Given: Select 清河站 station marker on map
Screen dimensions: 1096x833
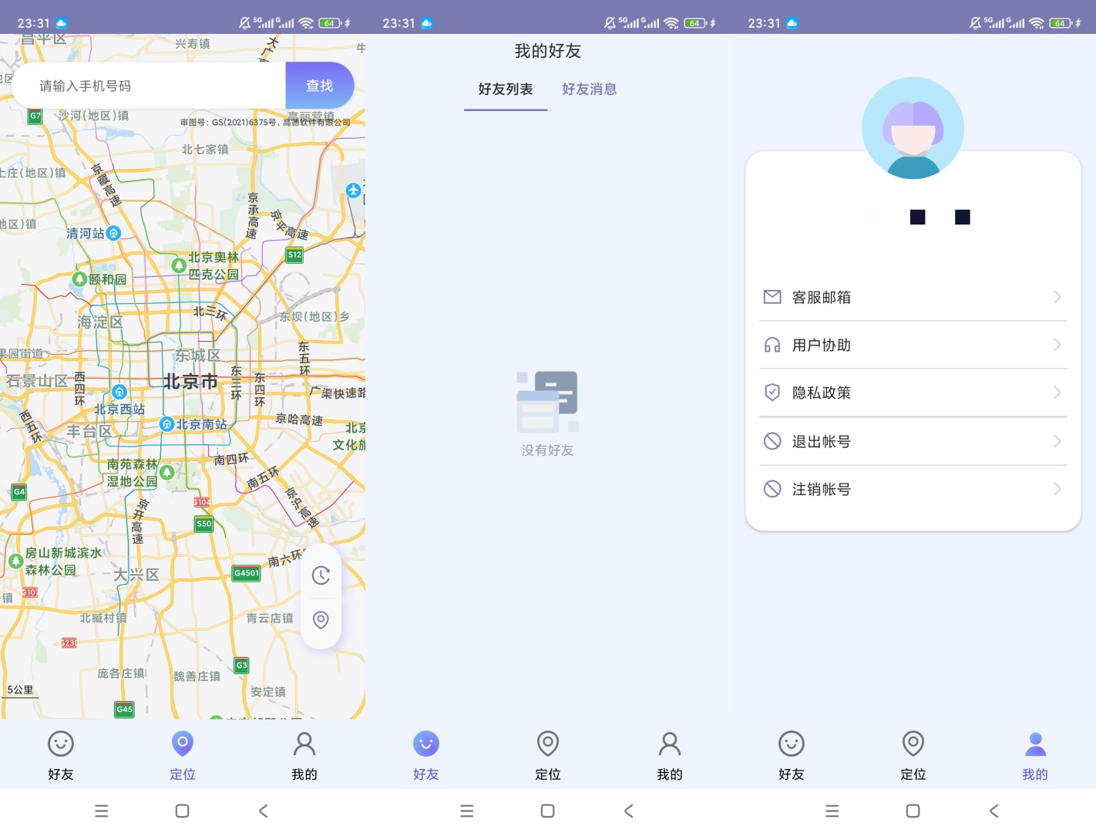Looking at the screenshot, I should click(113, 233).
